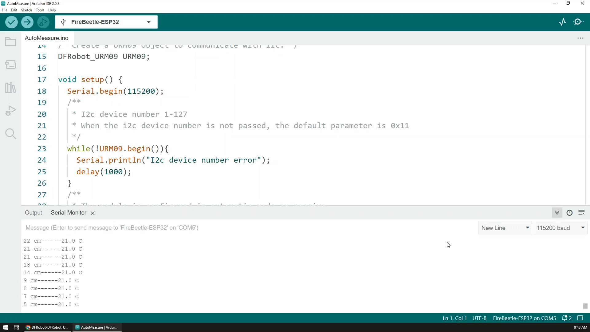Close the Serial Monitor tab

93,213
